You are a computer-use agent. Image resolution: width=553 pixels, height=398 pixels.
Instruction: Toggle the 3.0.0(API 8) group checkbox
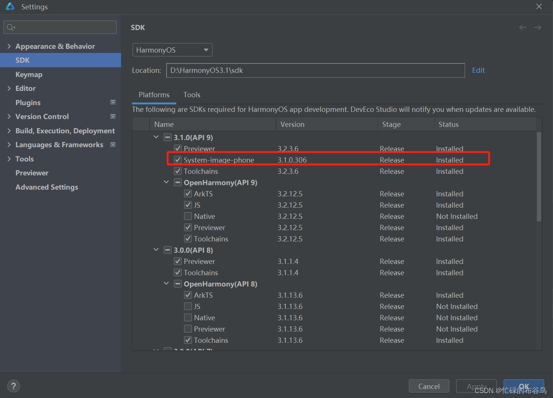pos(168,250)
